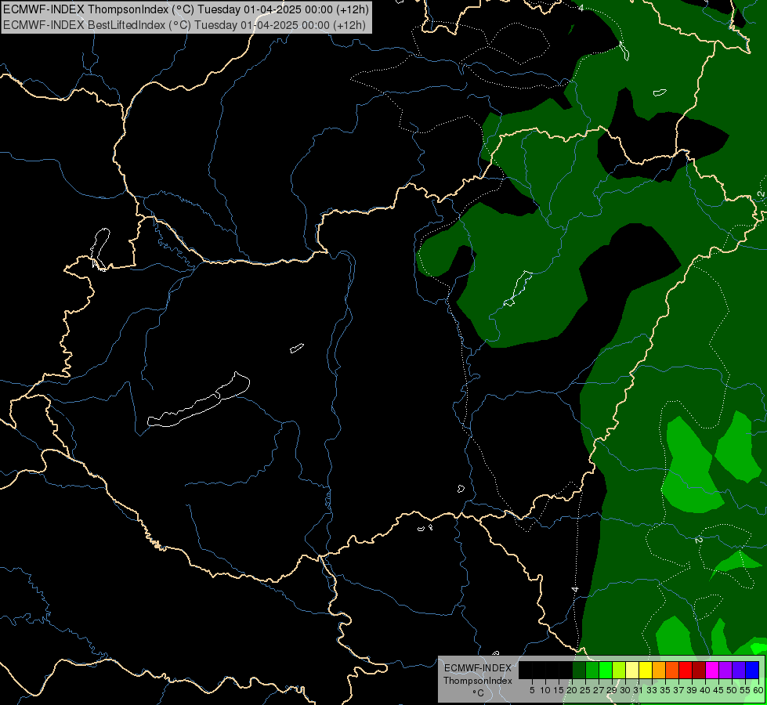Pick the lime 29–30 legend swatch
Viewport: 767px width, 705px height.
(x=619, y=670)
